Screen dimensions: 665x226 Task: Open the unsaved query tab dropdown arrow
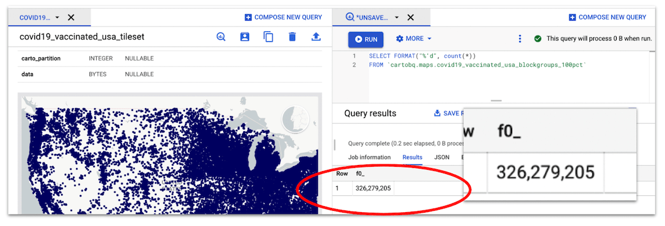397,18
